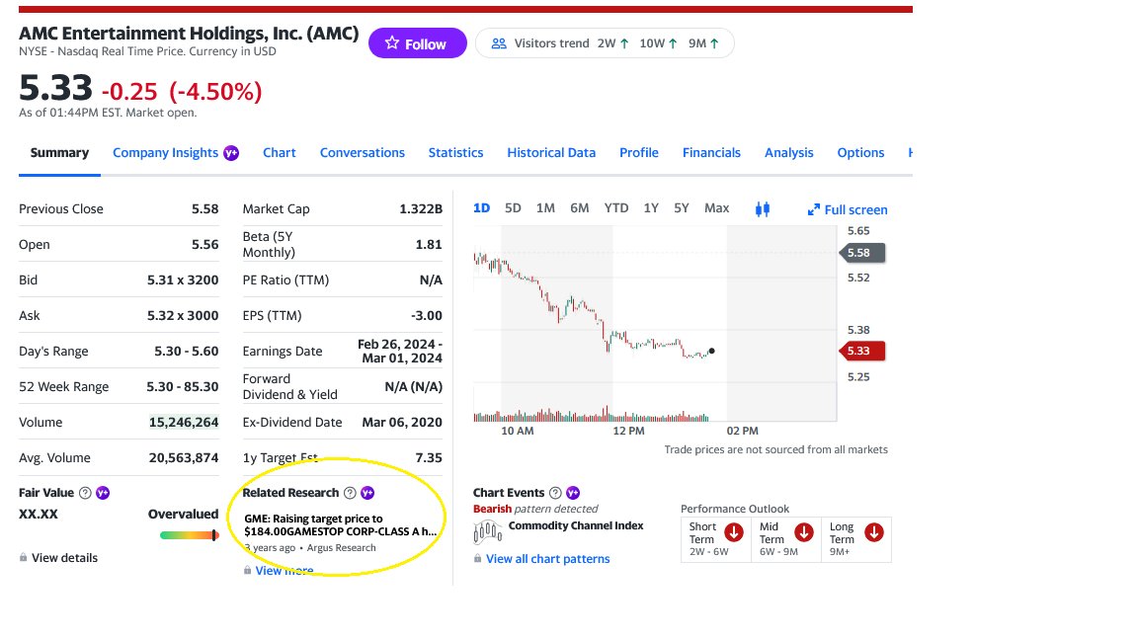This screenshot has width=1138, height=640.
Task: Click the 2W visitors trend up arrow
Action: click(x=624, y=43)
